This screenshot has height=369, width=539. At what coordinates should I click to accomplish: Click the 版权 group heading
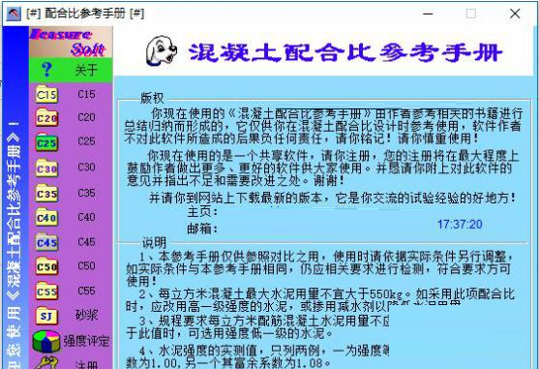click(x=152, y=98)
